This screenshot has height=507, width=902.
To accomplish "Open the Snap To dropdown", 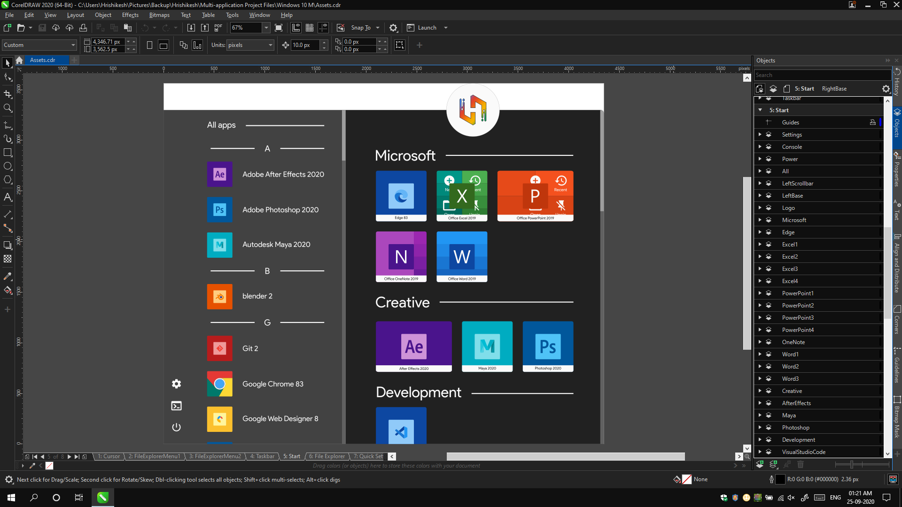I will coord(378,28).
